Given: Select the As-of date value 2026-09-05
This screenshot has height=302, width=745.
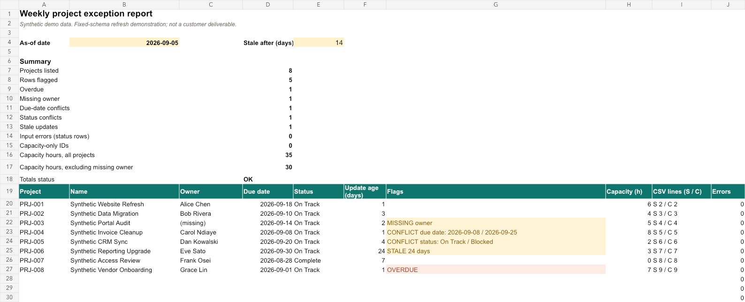Looking at the screenshot, I should [x=124, y=43].
